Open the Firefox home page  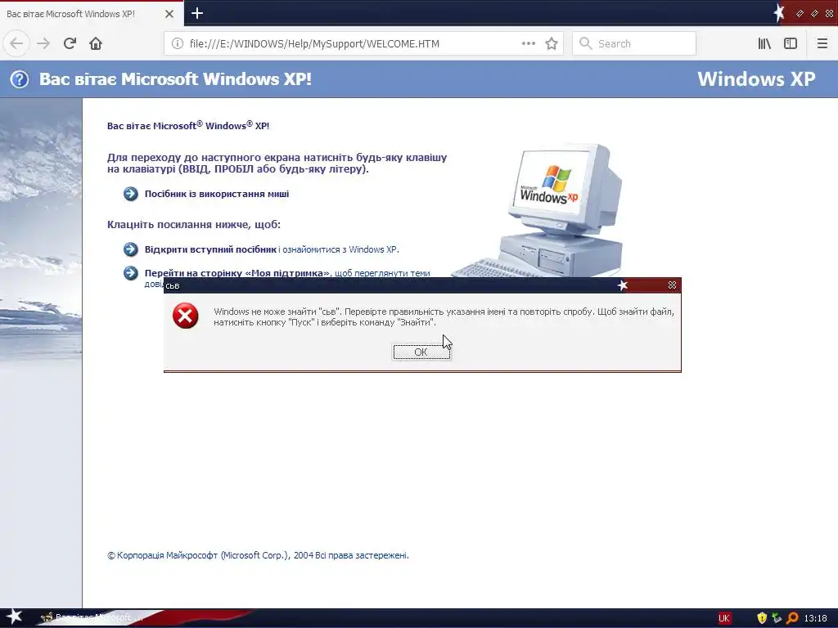(x=96, y=43)
